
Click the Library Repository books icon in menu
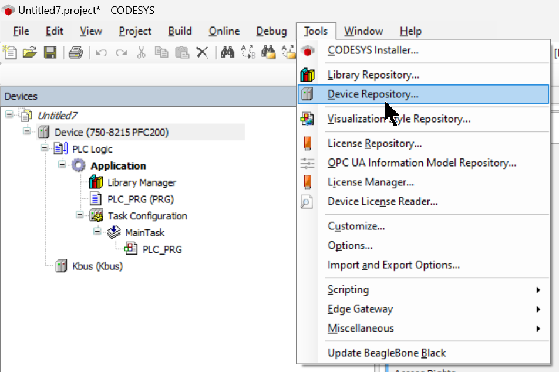[307, 75]
